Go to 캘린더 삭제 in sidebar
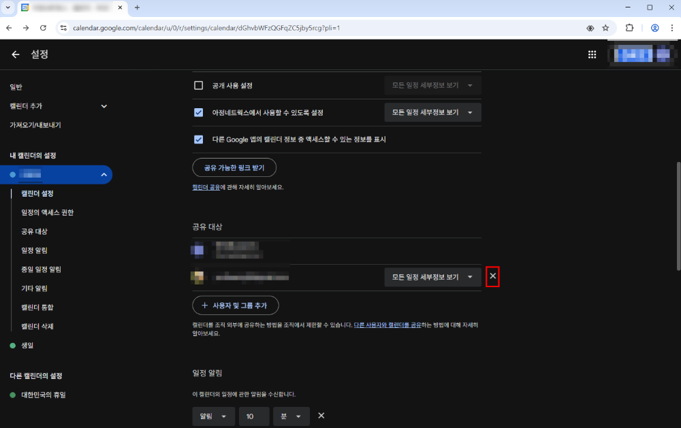 pos(37,327)
